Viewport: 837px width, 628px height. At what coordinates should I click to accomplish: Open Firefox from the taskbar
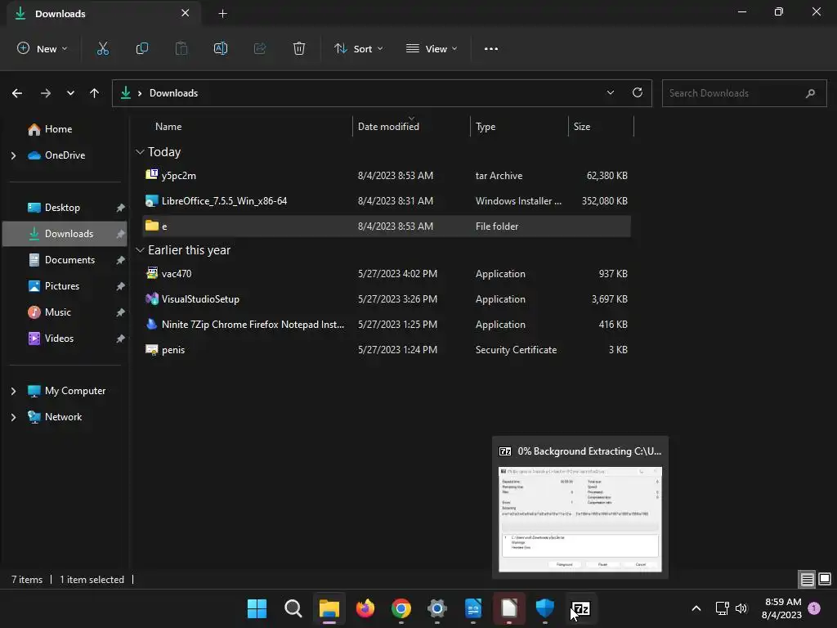pos(365,608)
